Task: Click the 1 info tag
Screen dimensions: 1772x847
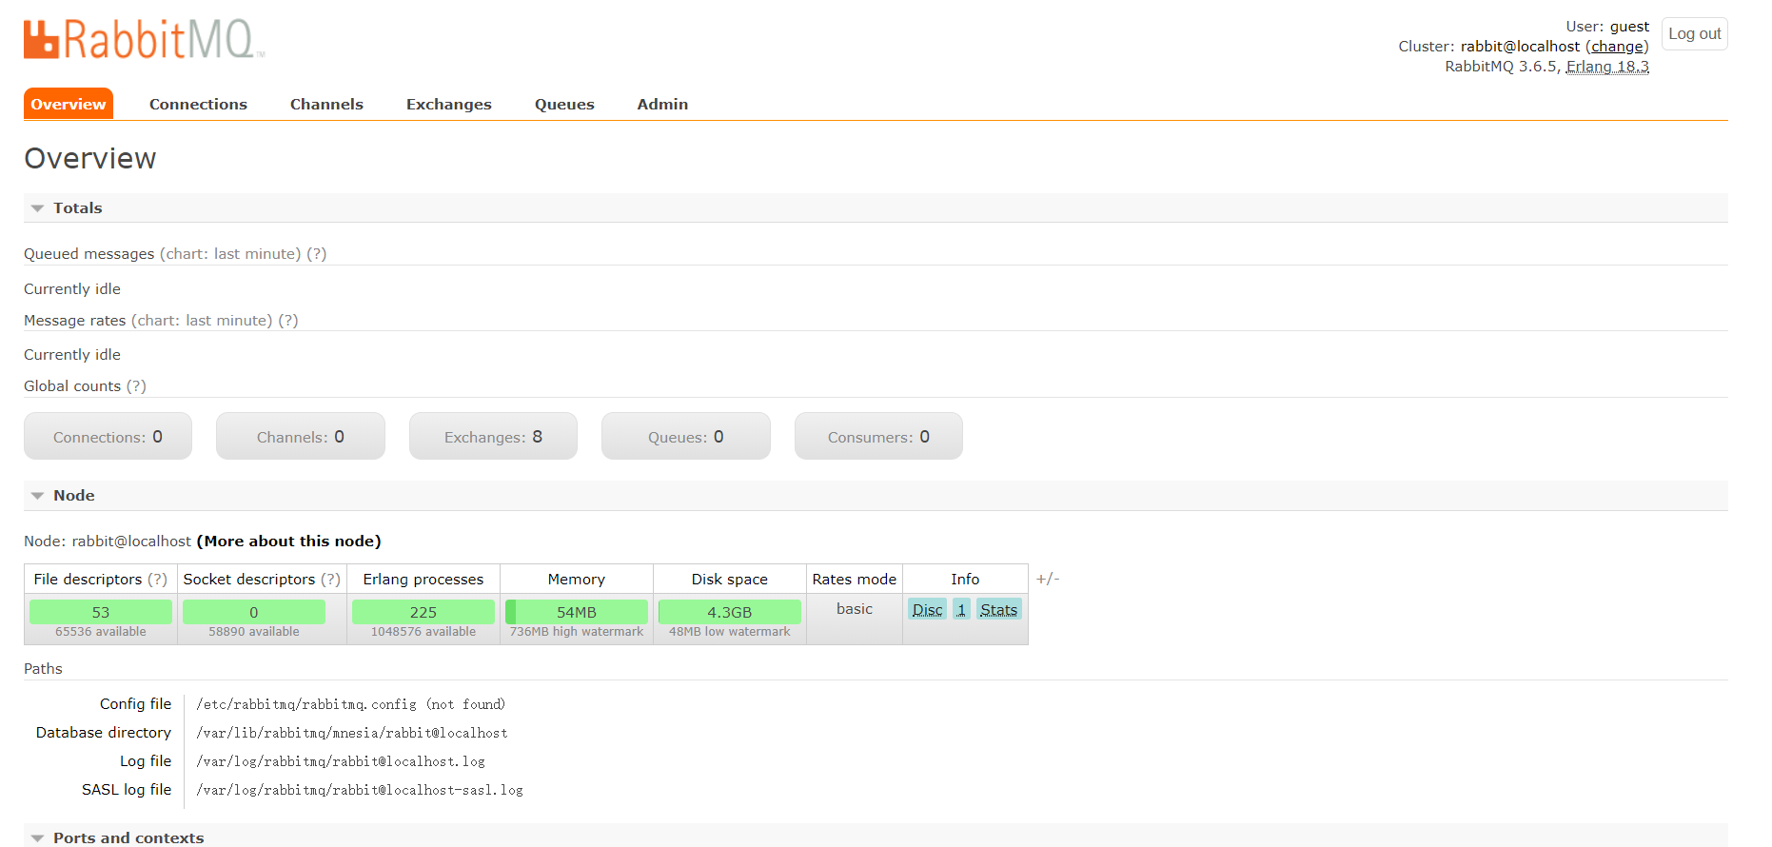Action: coord(961,609)
